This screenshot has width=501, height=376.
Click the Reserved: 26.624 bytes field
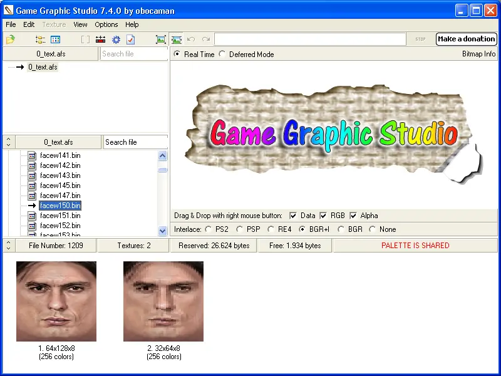coord(214,245)
